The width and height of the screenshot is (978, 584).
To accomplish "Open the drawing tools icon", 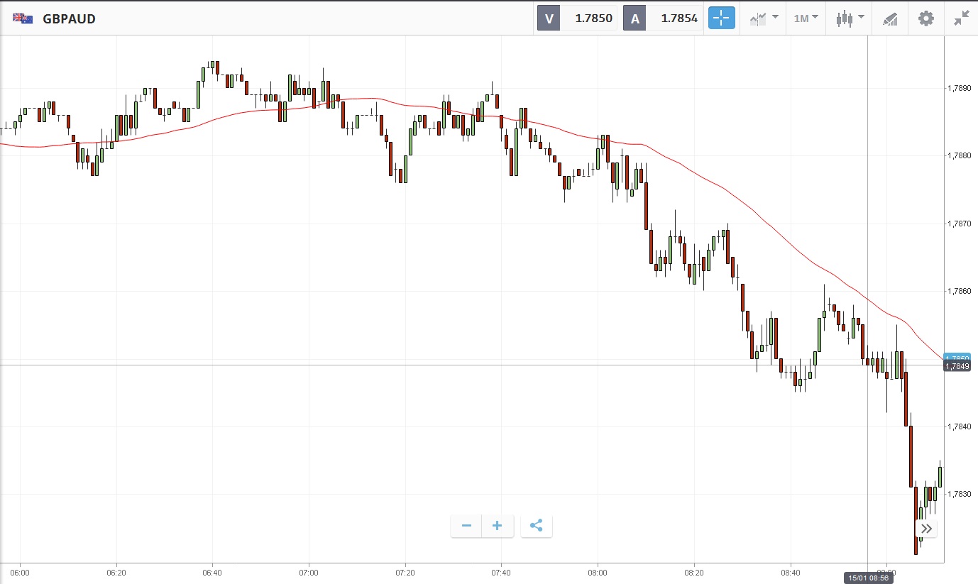I will tap(890, 18).
